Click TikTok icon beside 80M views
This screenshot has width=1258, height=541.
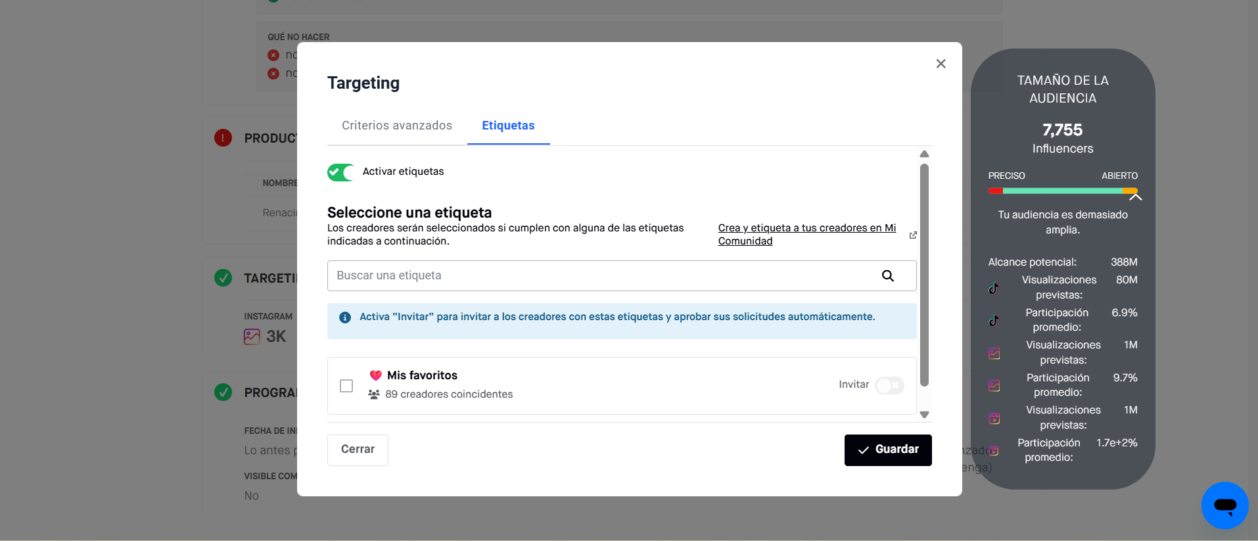click(994, 288)
